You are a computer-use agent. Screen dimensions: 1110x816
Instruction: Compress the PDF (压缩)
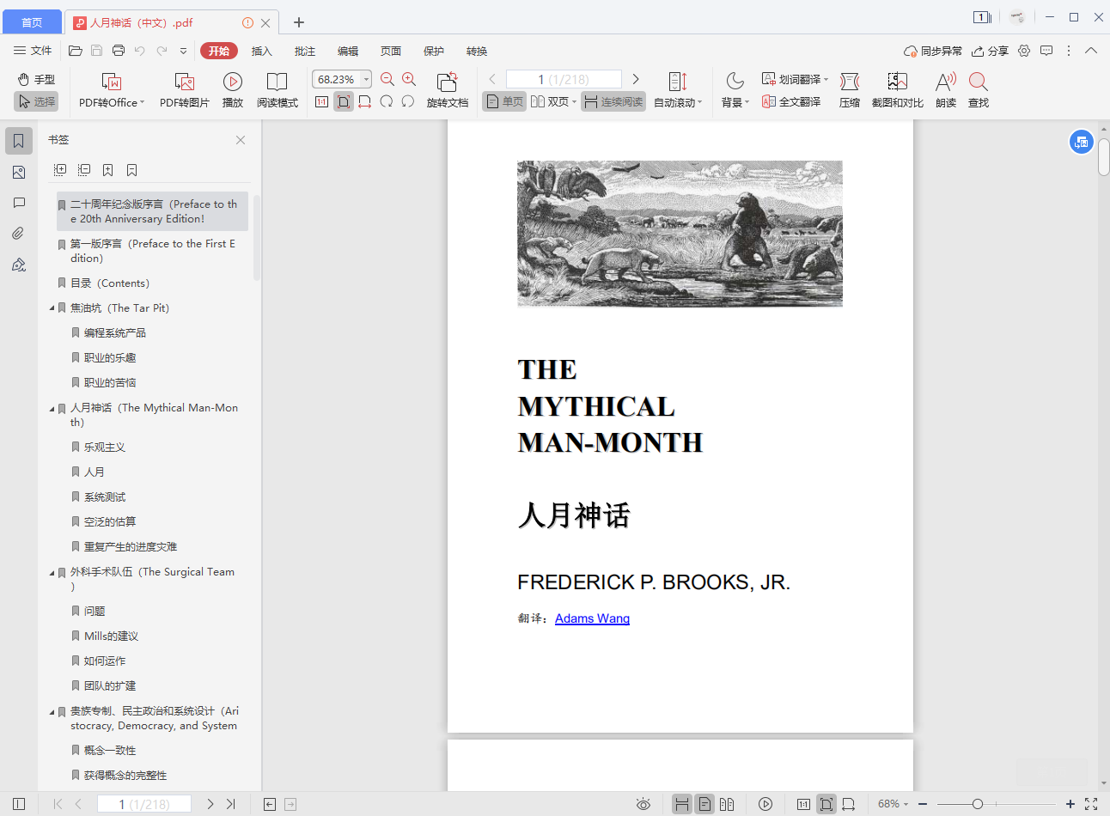click(850, 90)
